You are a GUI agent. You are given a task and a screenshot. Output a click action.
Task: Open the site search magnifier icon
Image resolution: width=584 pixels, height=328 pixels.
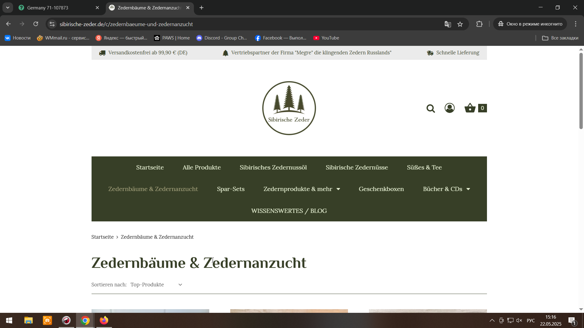(430, 108)
